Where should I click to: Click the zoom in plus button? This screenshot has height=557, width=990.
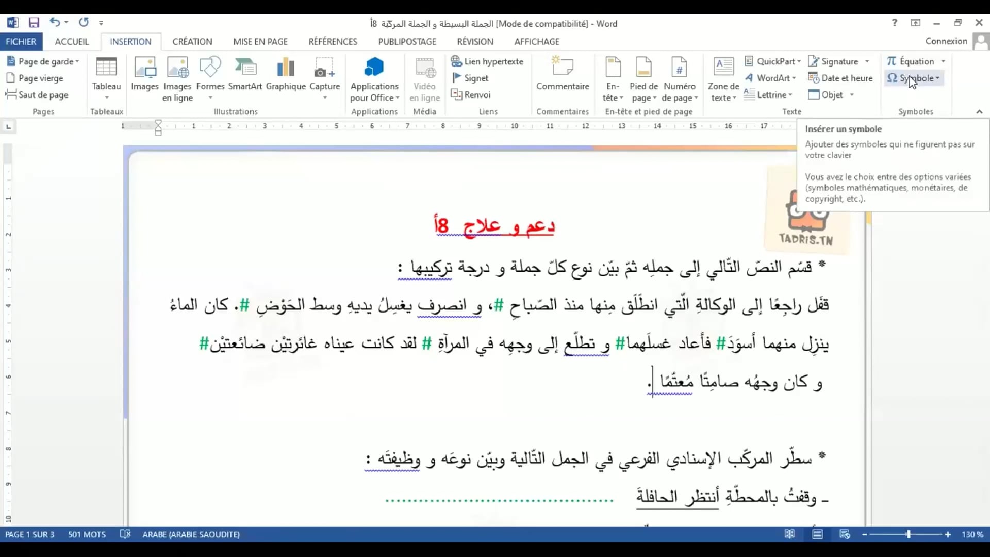(948, 534)
